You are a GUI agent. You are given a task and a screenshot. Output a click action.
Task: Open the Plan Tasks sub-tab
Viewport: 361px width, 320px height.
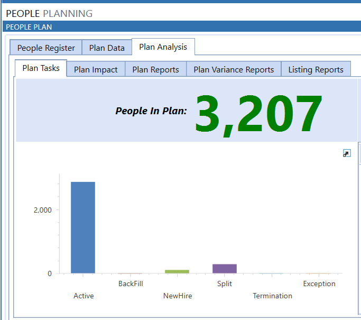tap(41, 69)
